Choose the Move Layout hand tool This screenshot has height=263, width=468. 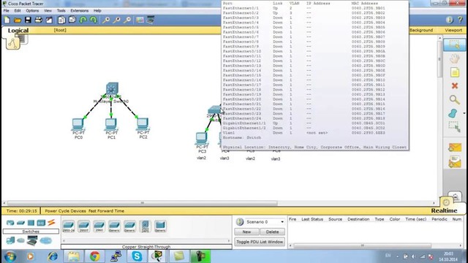tap(454, 58)
